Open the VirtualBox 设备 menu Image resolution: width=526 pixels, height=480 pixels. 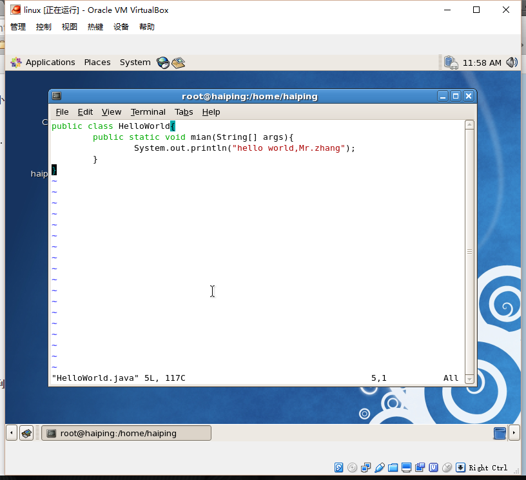click(121, 27)
